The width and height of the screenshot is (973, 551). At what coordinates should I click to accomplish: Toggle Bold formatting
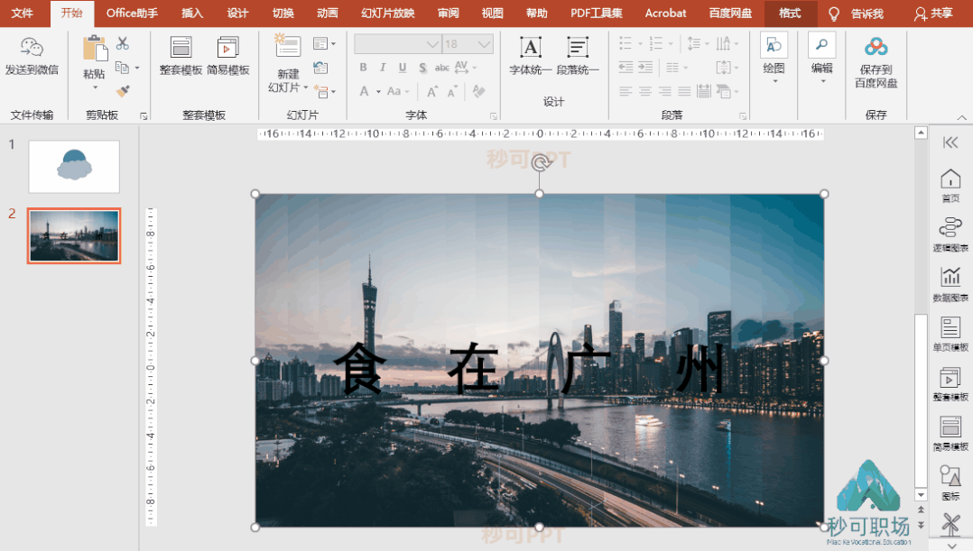pyautogui.click(x=363, y=67)
